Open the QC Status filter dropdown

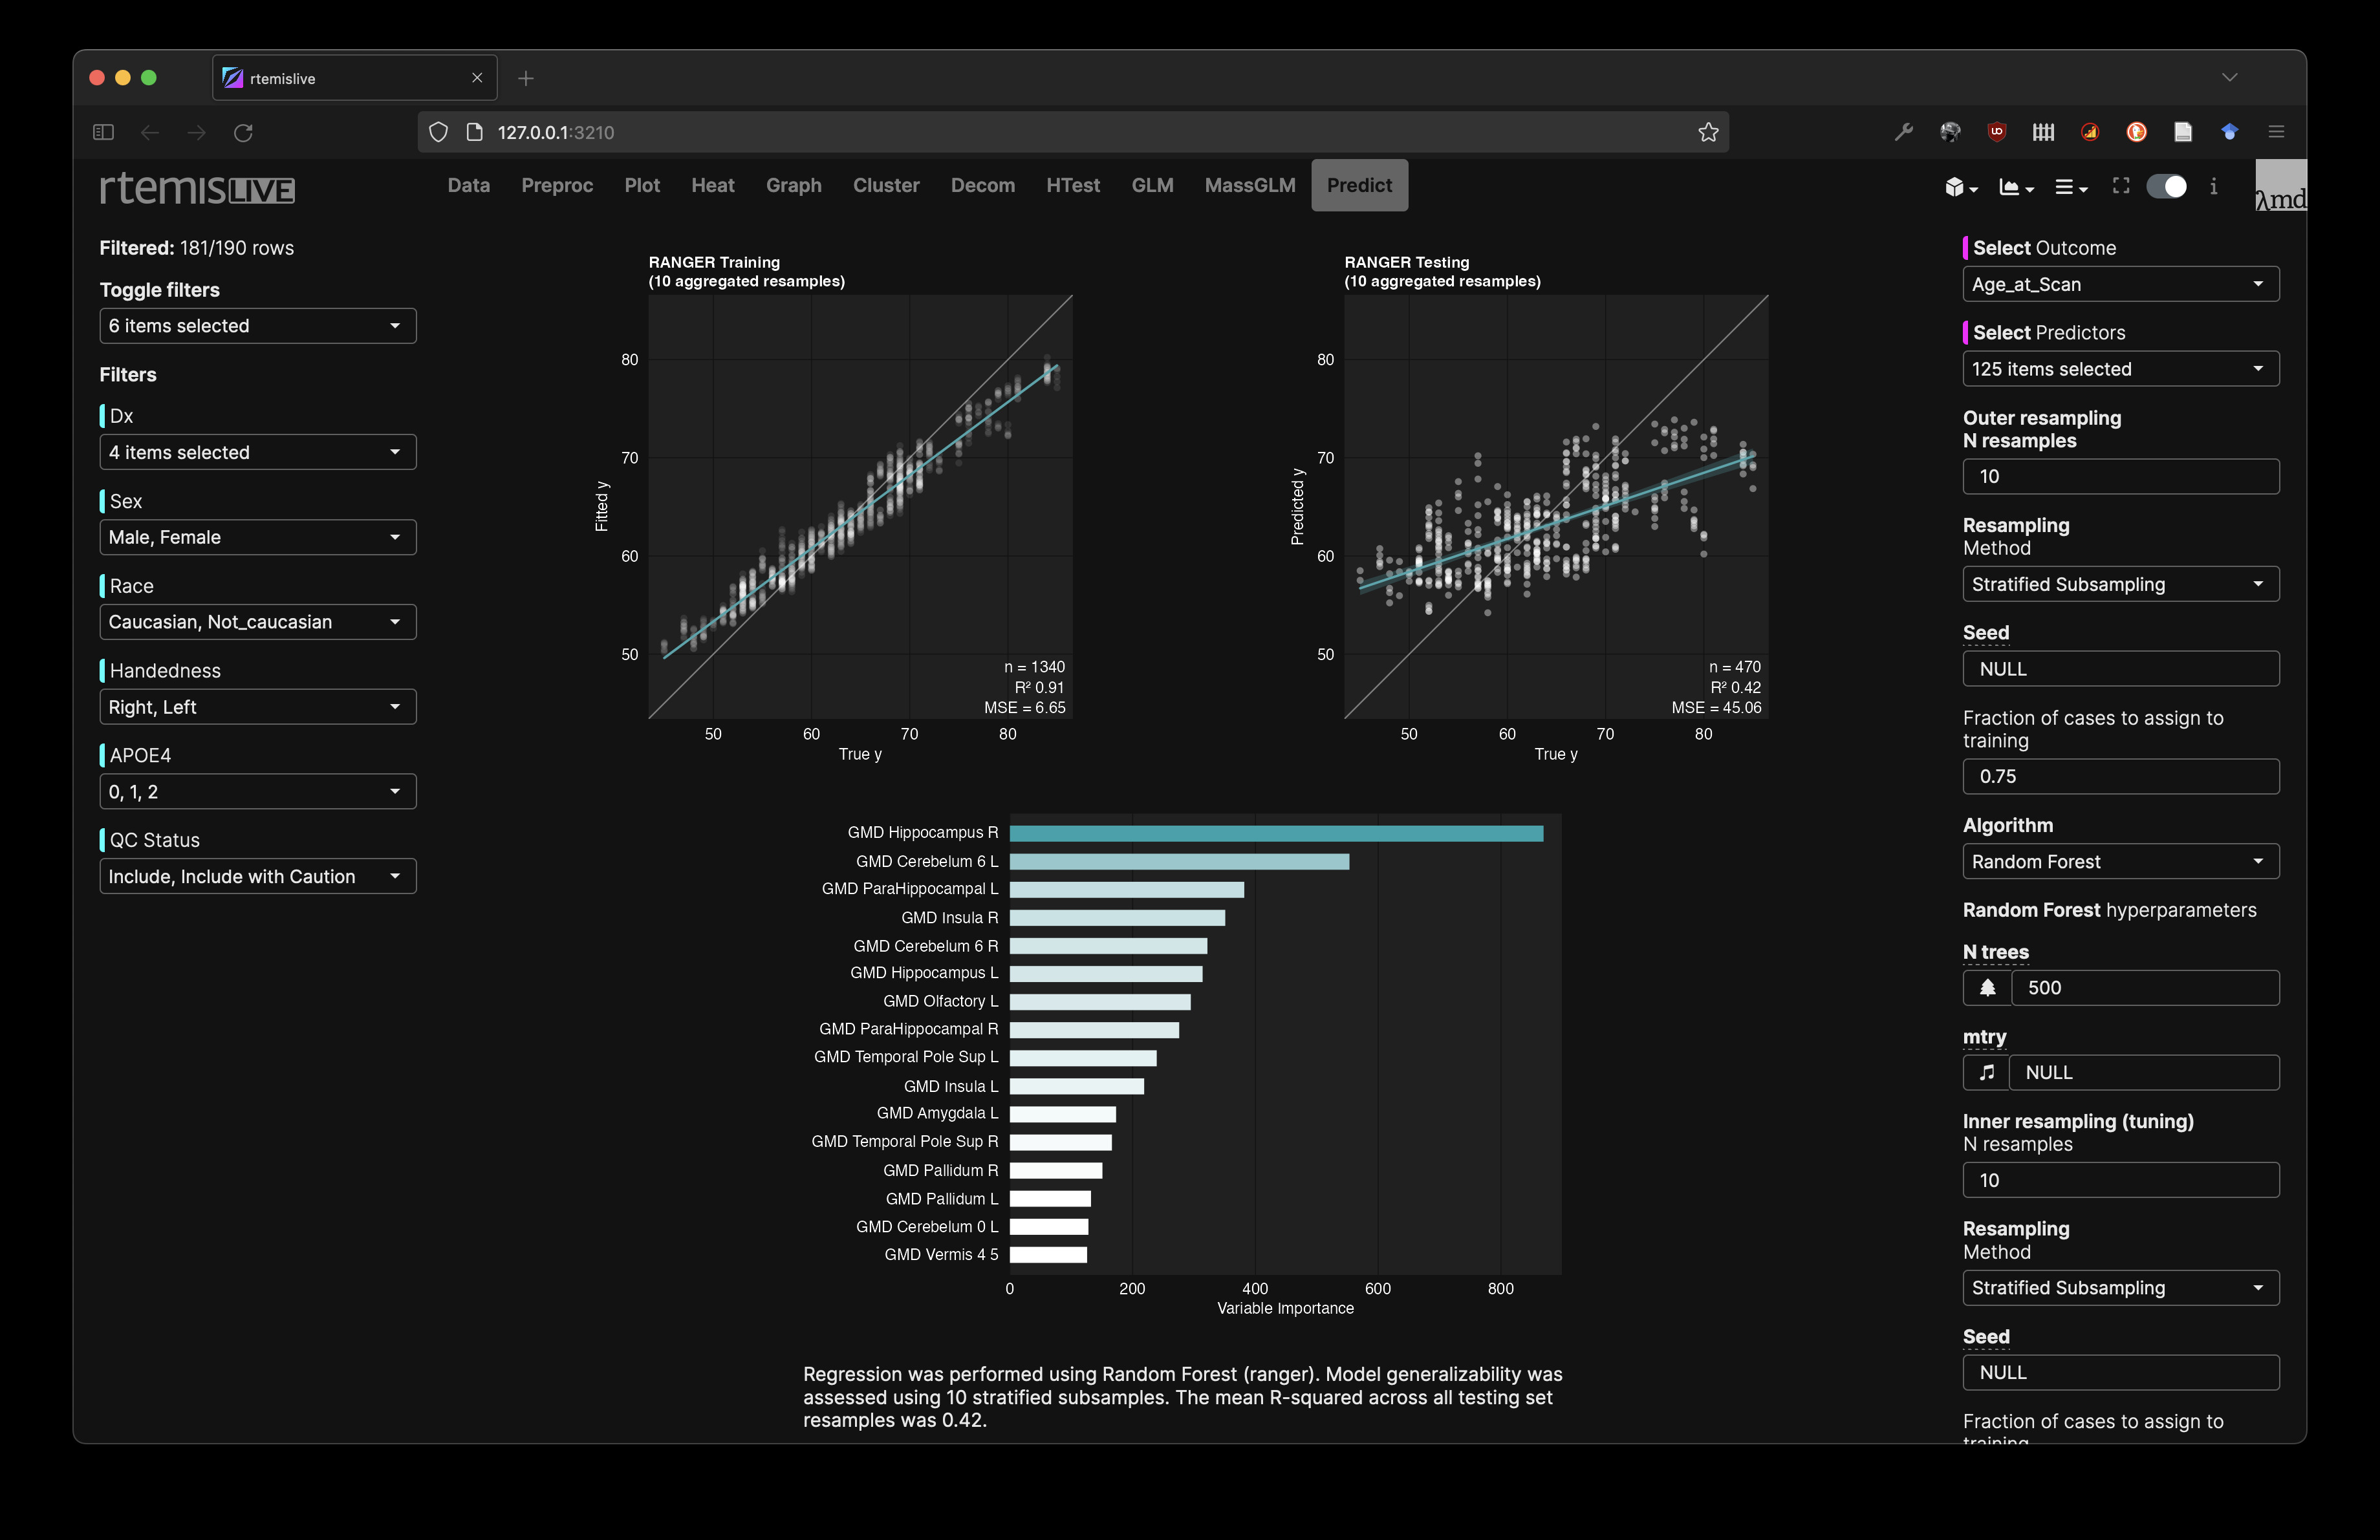(257, 877)
